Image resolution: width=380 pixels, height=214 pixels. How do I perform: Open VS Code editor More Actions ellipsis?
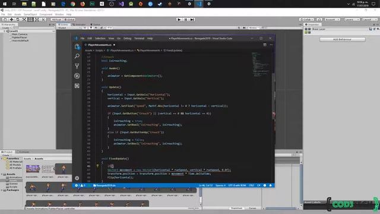[271, 45]
